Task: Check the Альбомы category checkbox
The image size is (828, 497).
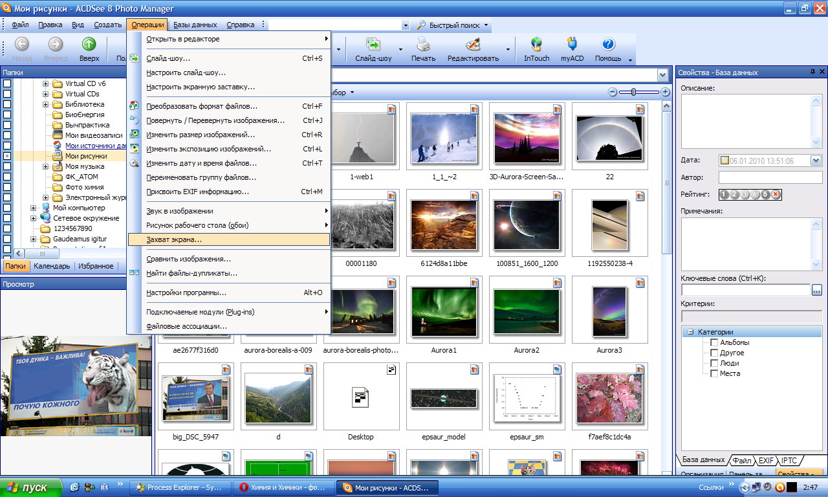Action: pos(714,343)
